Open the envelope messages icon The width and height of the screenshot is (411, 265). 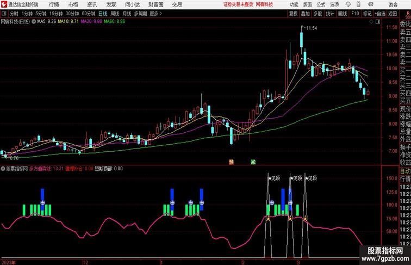tap(371, 4)
